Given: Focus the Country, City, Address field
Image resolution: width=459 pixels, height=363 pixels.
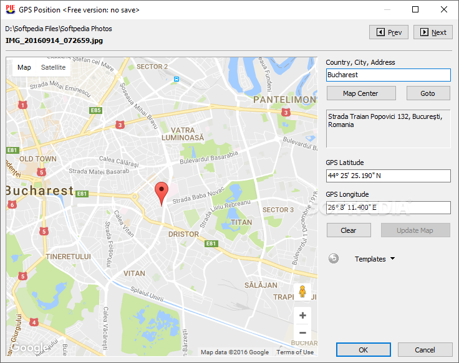Looking at the screenshot, I should tap(389, 75).
